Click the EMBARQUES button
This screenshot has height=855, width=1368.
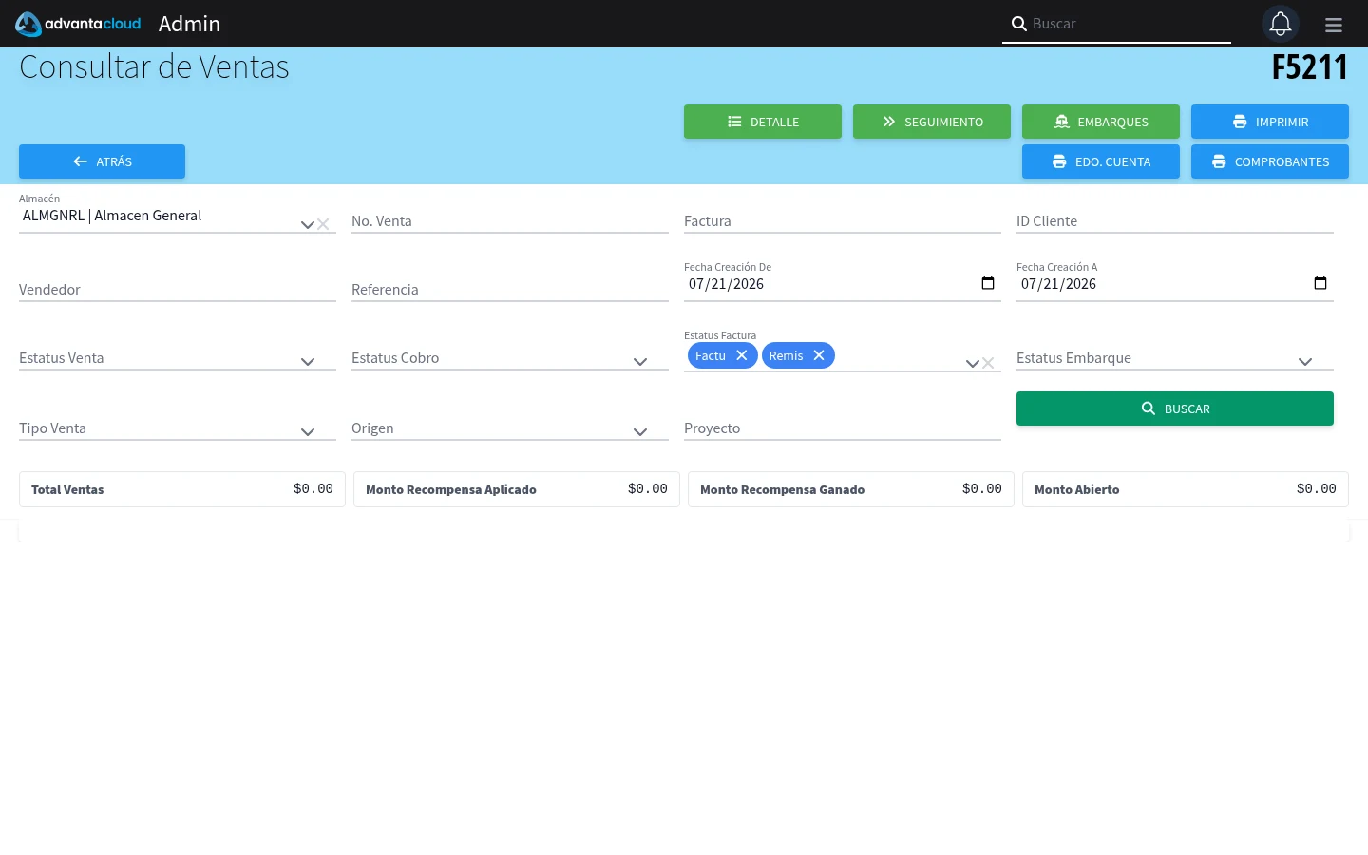(1101, 122)
